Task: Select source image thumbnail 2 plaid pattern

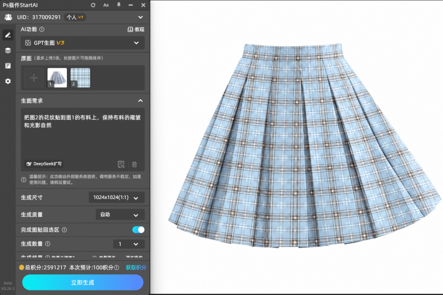Action: (80, 78)
